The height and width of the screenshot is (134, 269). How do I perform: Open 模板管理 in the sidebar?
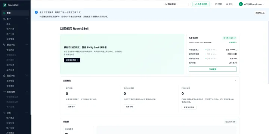pos(10,81)
